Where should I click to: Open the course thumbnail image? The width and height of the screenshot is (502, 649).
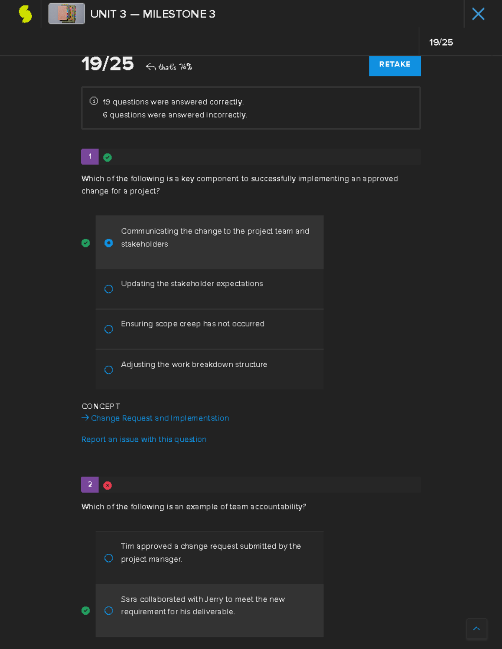coord(66,14)
